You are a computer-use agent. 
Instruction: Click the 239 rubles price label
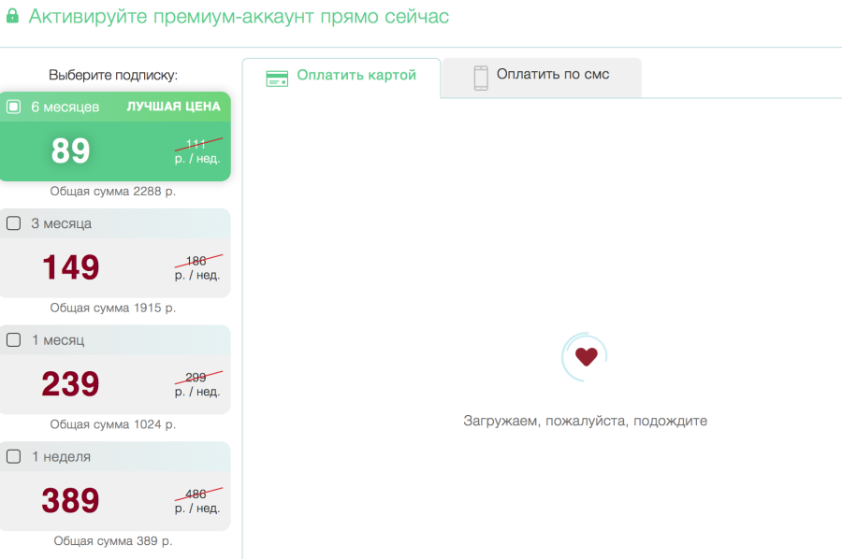point(69,383)
